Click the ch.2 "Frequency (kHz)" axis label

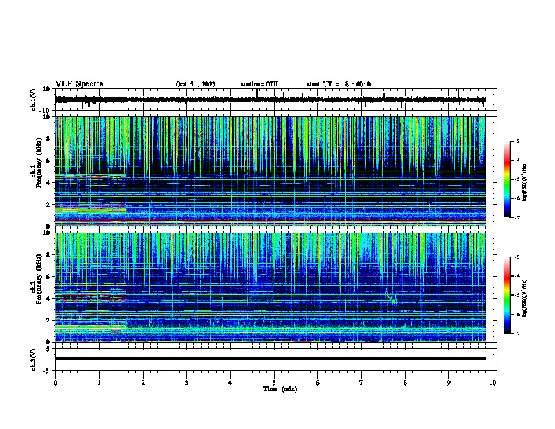39,279
